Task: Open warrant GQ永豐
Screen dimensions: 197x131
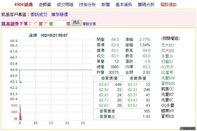Action: [x=167, y=105]
